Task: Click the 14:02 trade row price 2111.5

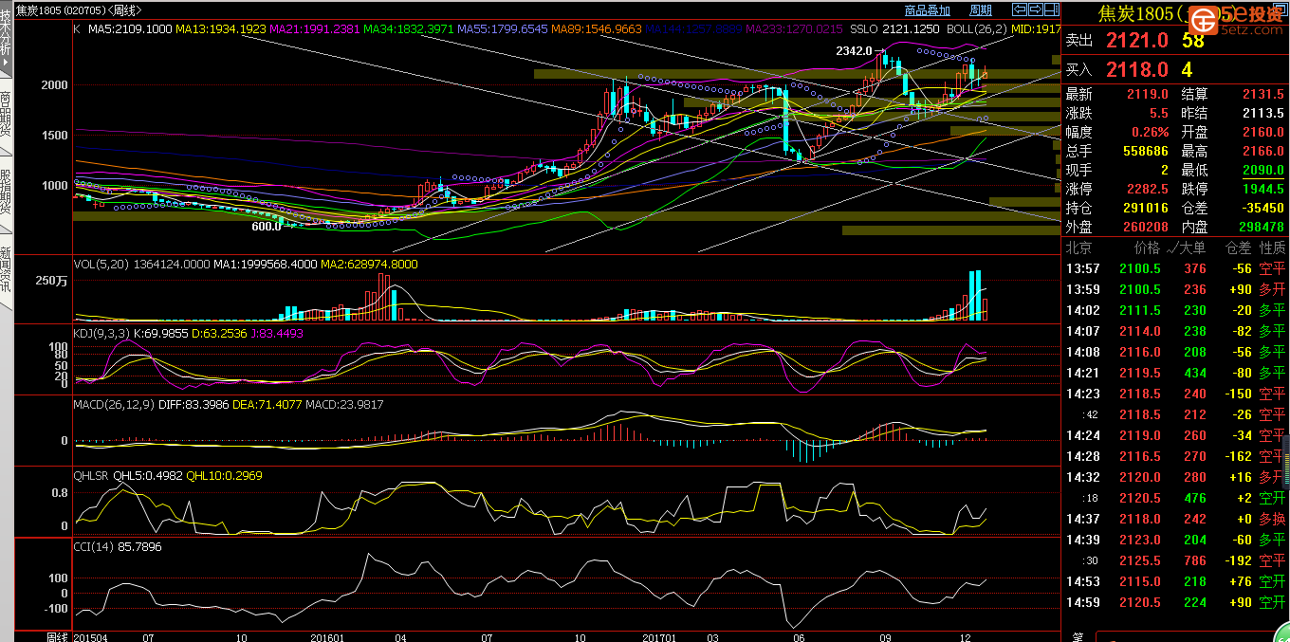Action: tap(1140, 310)
